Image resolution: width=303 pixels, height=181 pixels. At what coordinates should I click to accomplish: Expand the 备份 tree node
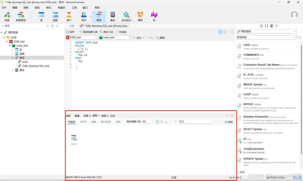[13, 70]
